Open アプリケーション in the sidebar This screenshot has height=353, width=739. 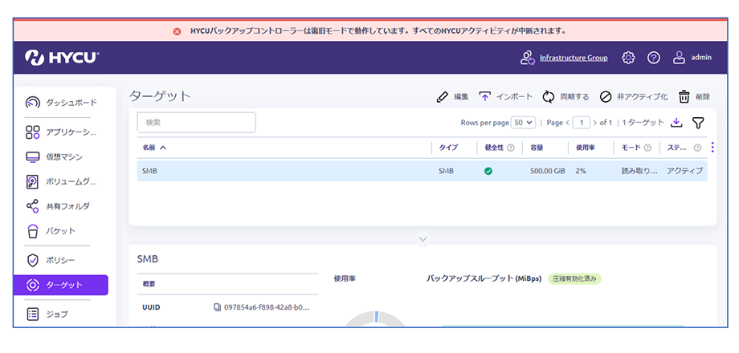click(61, 132)
